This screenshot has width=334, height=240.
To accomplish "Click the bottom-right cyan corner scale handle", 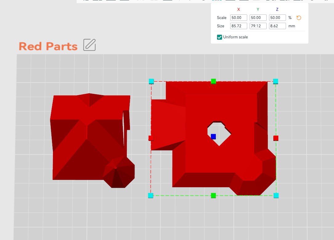I will coord(276,195).
